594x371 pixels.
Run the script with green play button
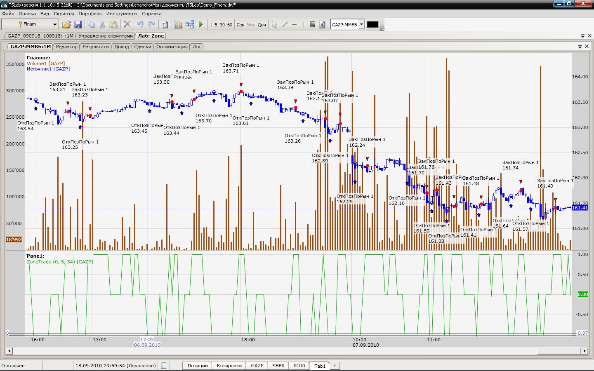point(201,25)
